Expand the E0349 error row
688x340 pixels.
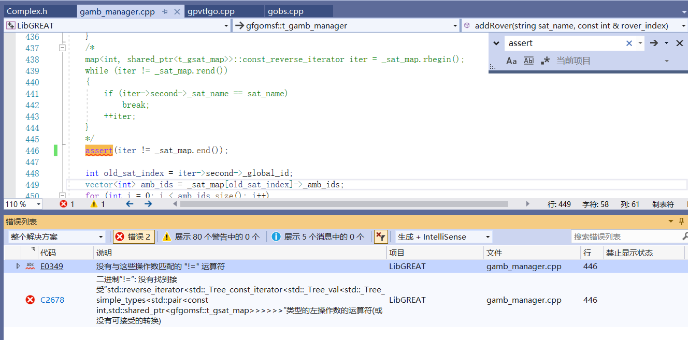click(x=18, y=266)
